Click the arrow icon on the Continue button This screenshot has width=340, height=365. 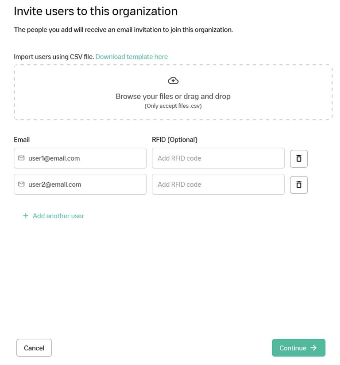(313, 348)
